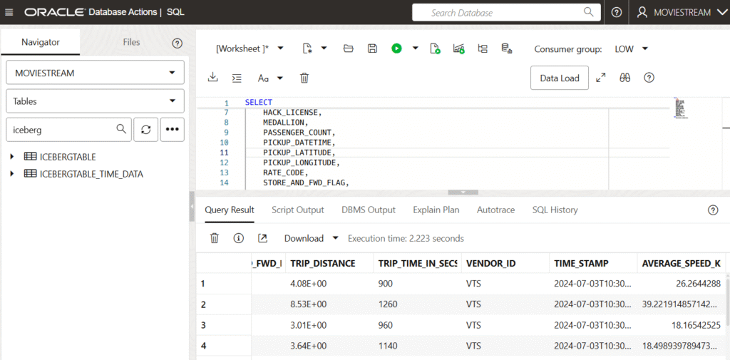Click the Run Script icon

click(435, 48)
